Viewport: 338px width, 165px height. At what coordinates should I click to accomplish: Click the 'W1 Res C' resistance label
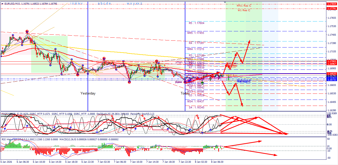click(x=244, y=10)
